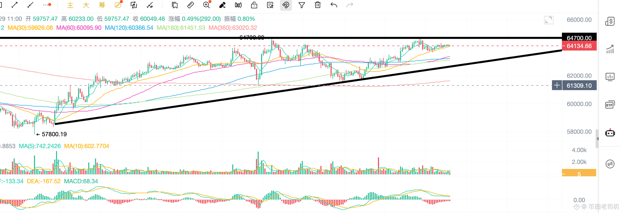
Task: Open the trend chart sidebar icon
Action: pyautogui.click(x=610, y=49)
